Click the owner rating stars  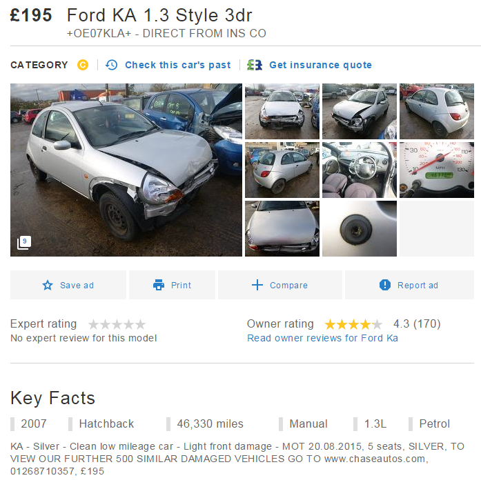[x=353, y=325]
